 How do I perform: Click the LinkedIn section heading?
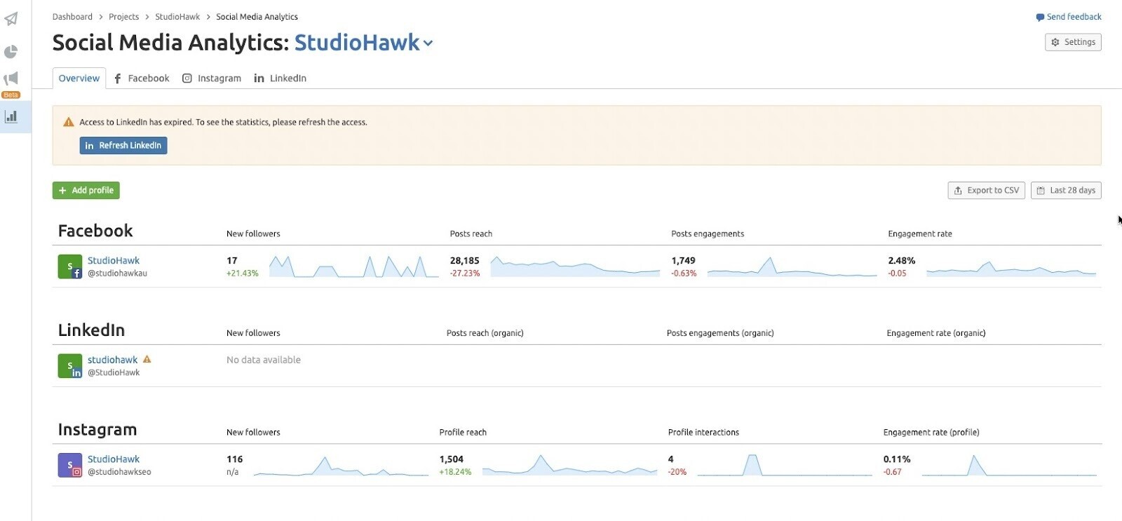coord(91,330)
